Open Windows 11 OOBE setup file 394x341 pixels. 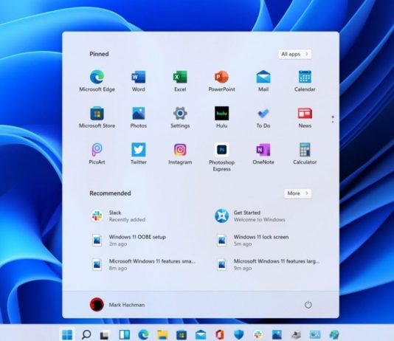pos(128,240)
